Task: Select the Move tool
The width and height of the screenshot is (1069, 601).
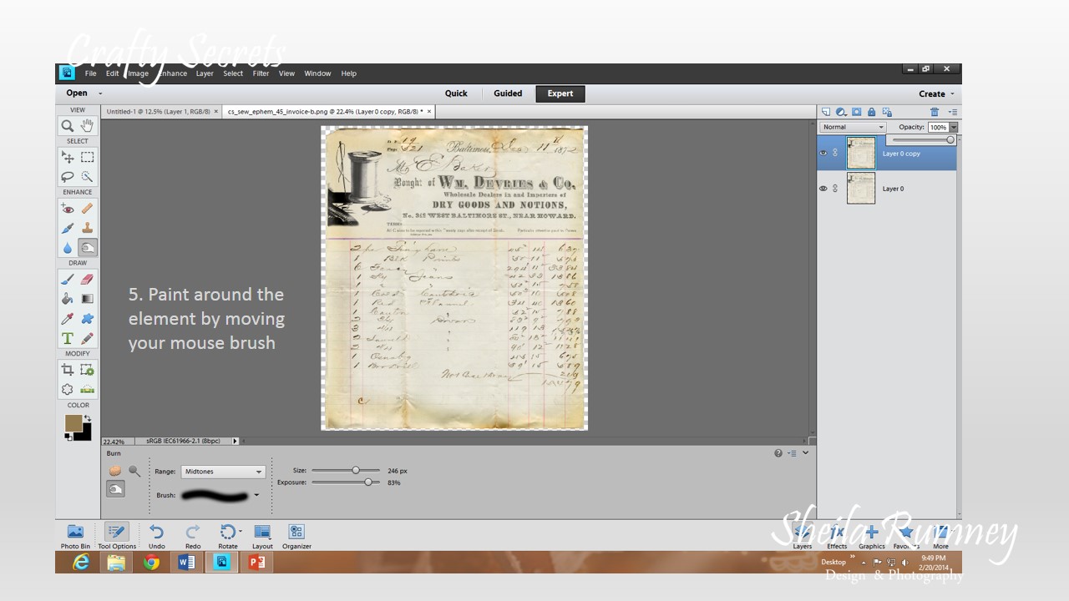Action: [68, 157]
